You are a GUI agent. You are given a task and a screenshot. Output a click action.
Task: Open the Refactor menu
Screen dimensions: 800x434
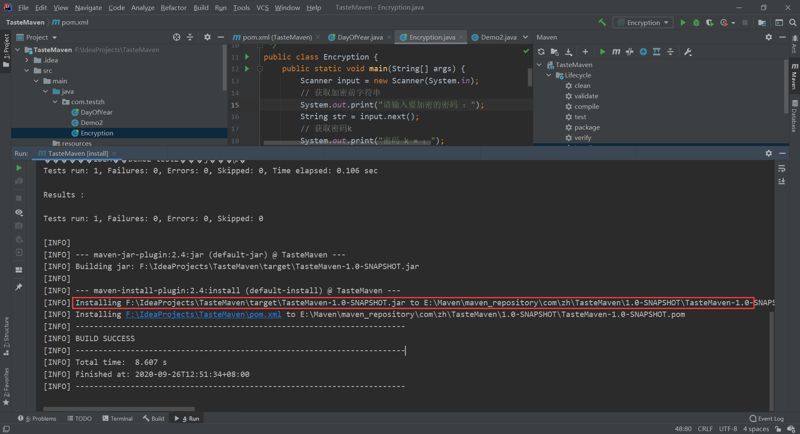pyautogui.click(x=173, y=7)
